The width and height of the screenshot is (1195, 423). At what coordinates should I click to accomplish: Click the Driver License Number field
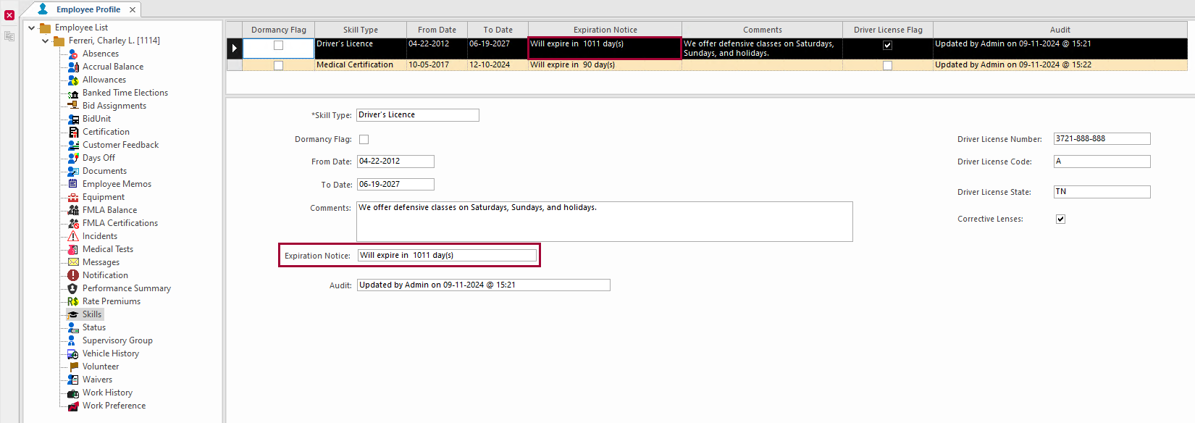pyautogui.click(x=1102, y=139)
